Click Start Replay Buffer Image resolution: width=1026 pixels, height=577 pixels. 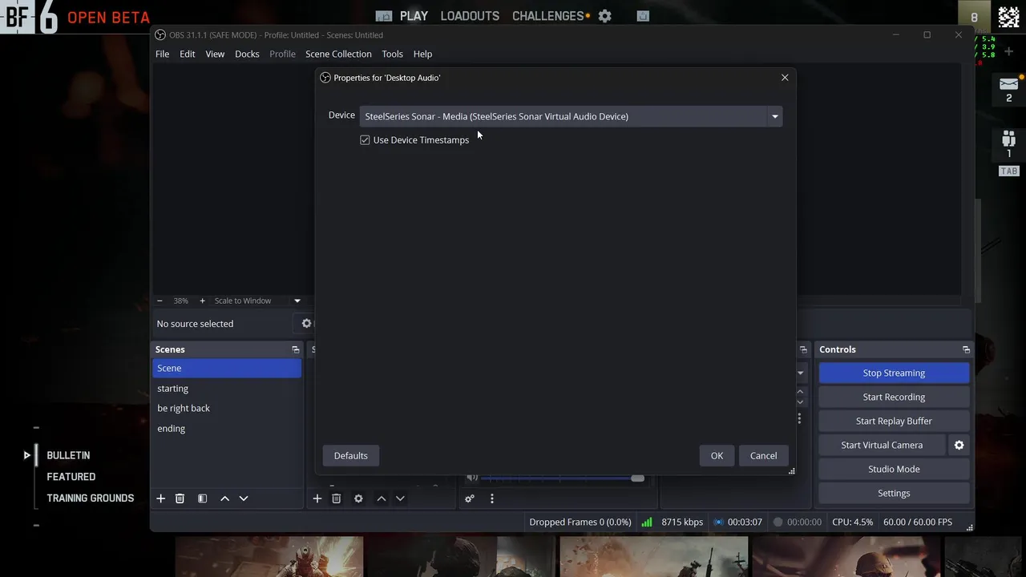894,421
